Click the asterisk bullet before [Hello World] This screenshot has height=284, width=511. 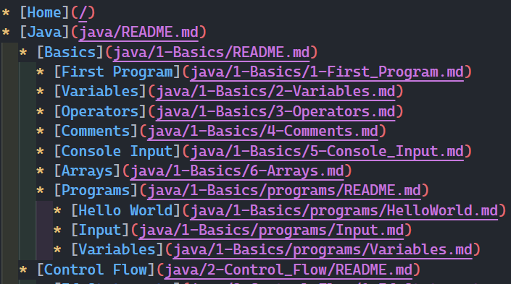click(57, 211)
